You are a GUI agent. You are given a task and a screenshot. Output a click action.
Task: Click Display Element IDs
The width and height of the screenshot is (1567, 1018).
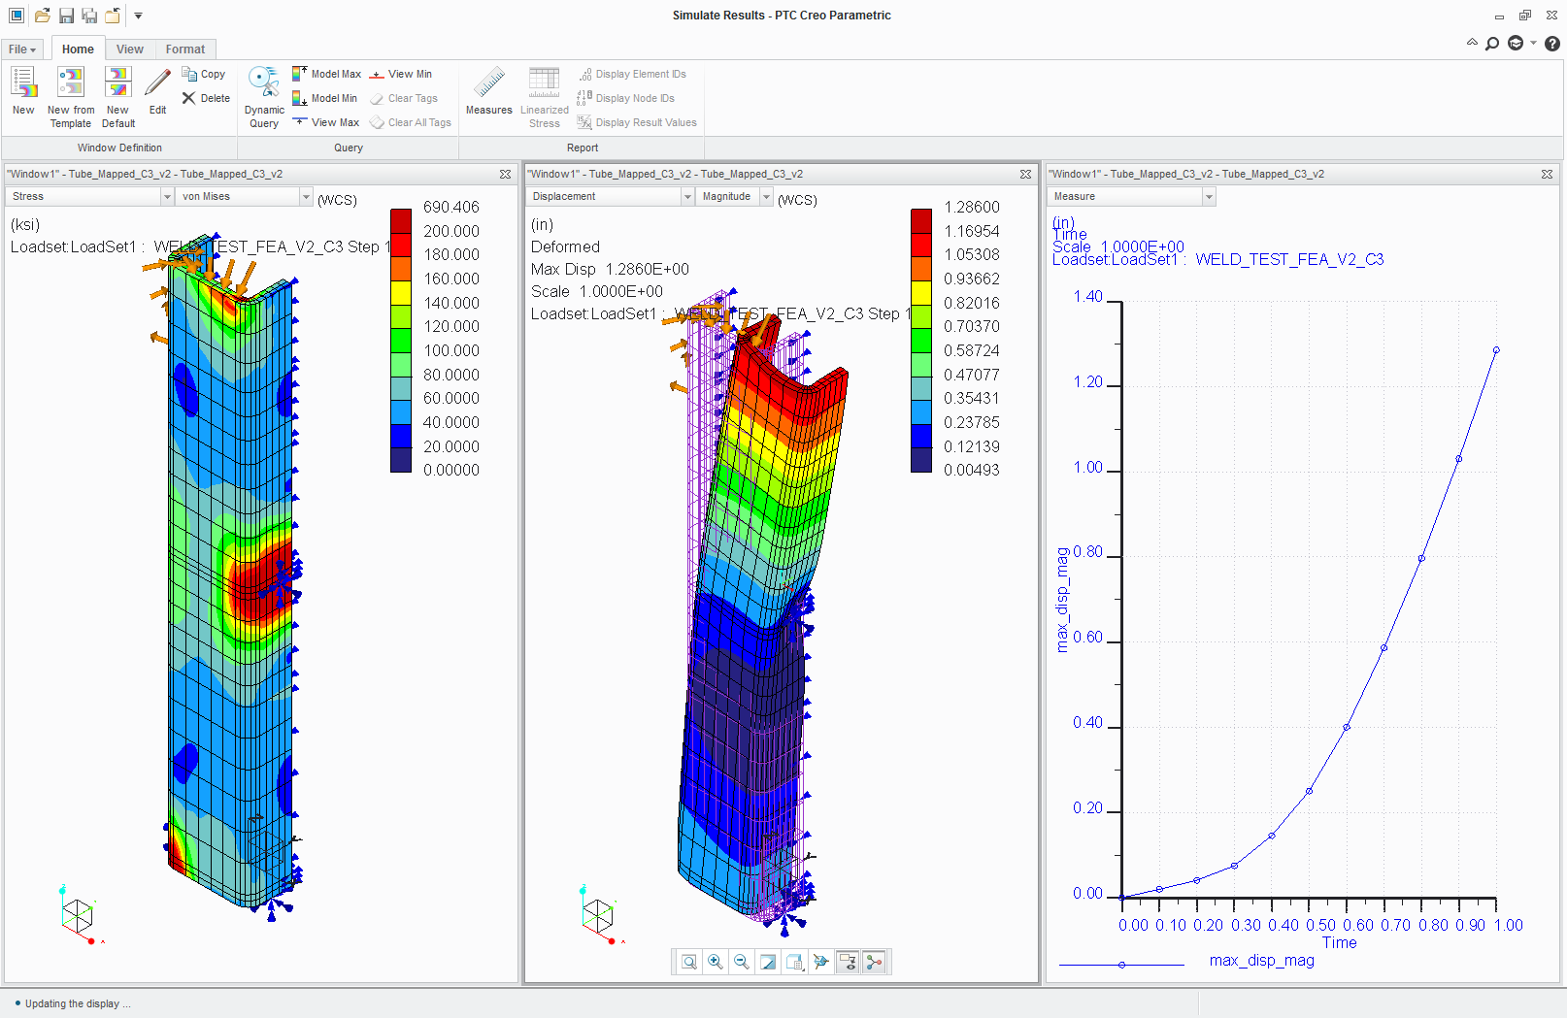tap(632, 74)
